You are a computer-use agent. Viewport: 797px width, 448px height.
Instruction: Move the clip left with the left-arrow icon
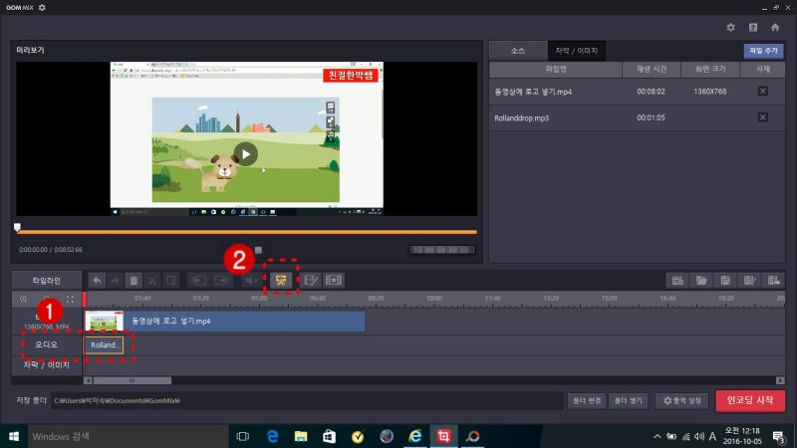point(198,281)
